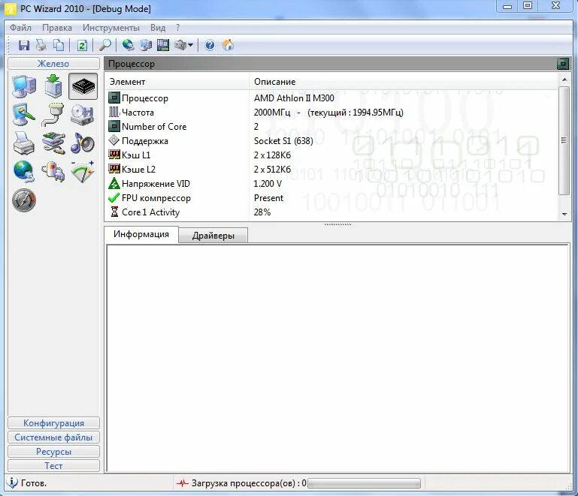Viewport: 578px width, 496px height.
Task: Click the Элемент column header
Action: click(177, 82)
